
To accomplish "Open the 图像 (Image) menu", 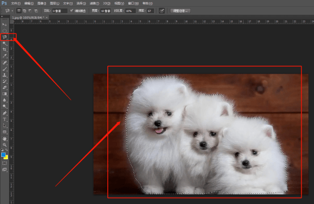I will tap(41, 3).
